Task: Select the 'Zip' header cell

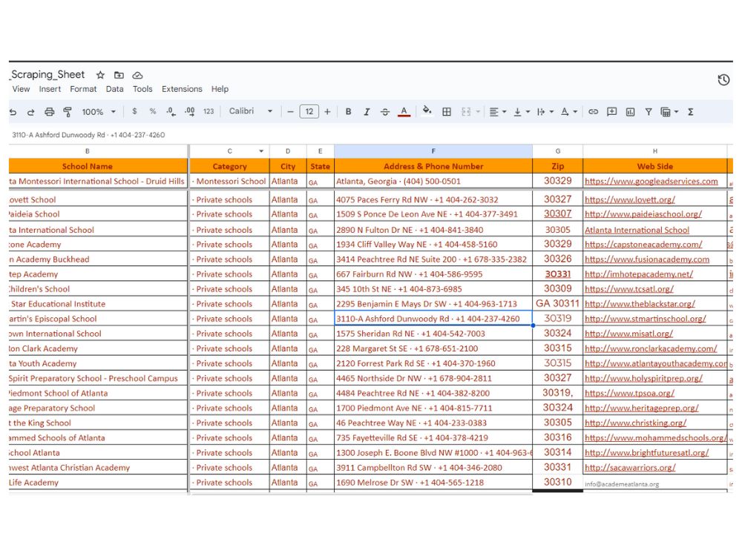Action: click(x=557, y=166)
